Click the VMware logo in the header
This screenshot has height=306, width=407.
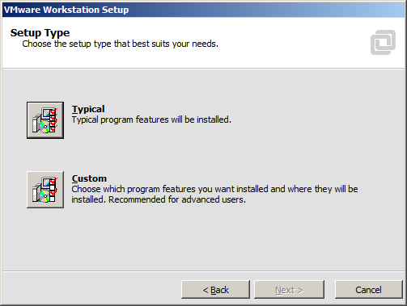tap(383, 42)
